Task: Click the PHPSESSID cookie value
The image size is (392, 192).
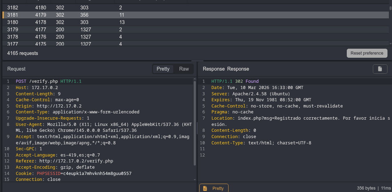Action: coord(97,173)
